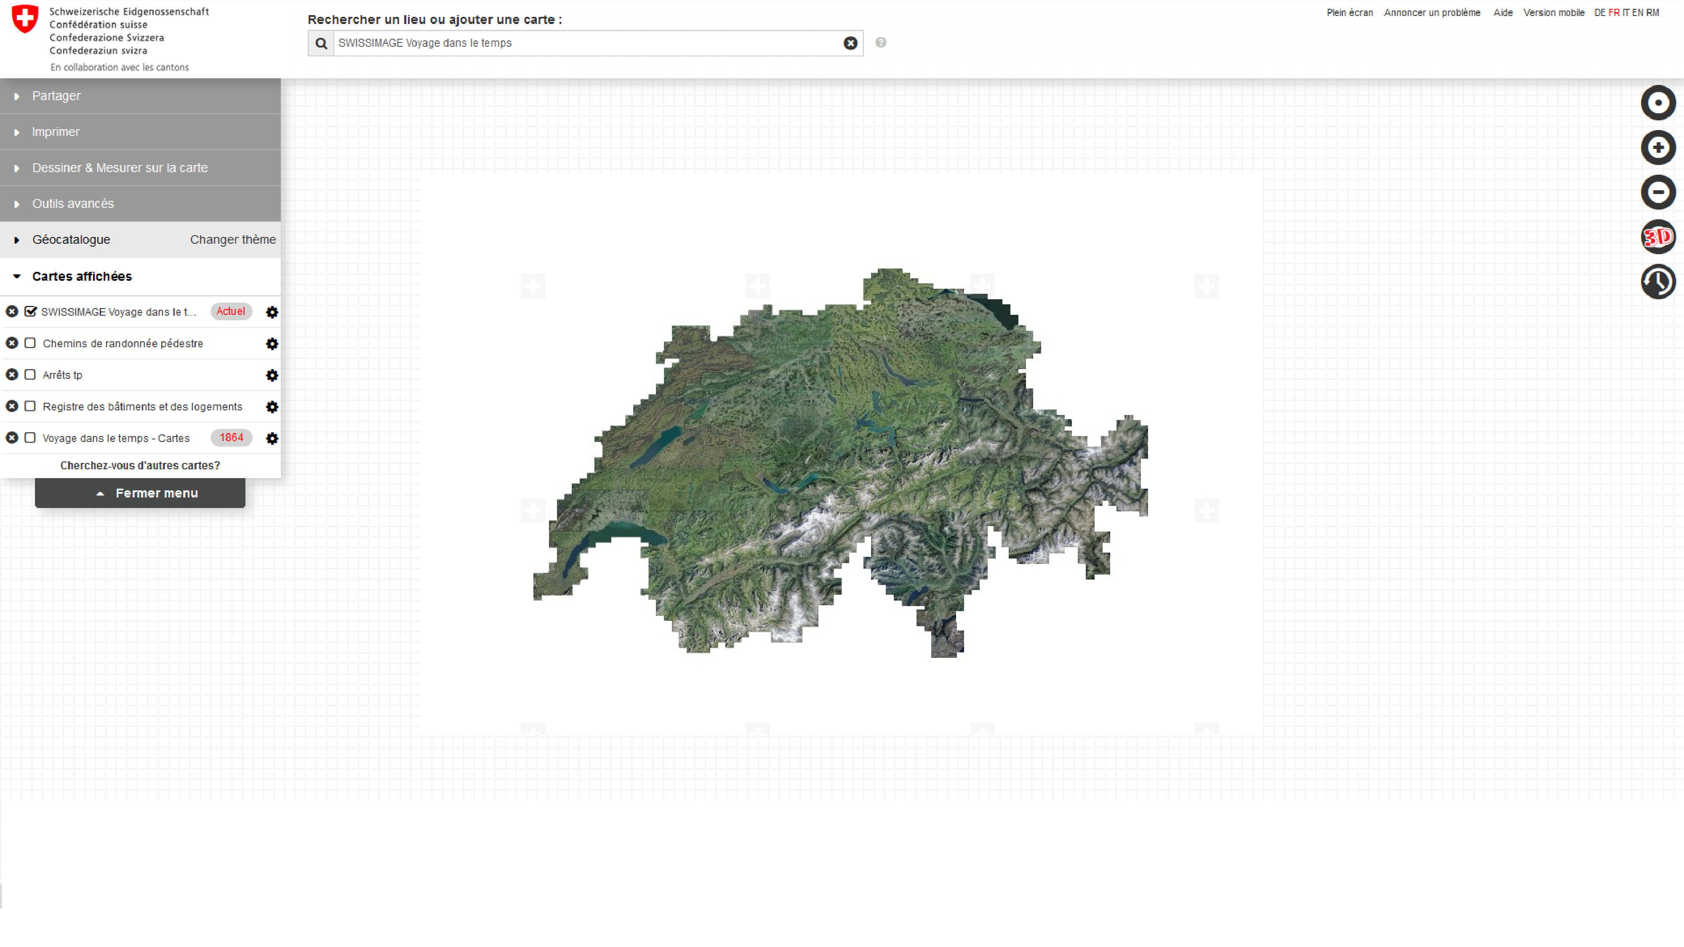Screen dimensions: 1684x947
Task: Click the geolocation target icon
Action: click(x=1658, y=103)
